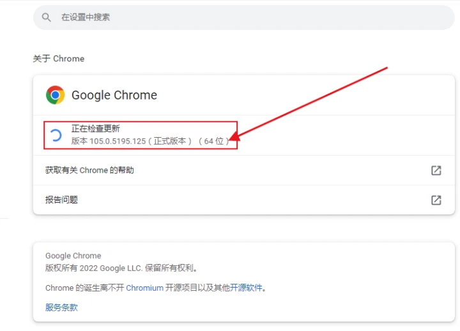
Task: Open the 报告问题 row
Action: [x=244, y=200]
